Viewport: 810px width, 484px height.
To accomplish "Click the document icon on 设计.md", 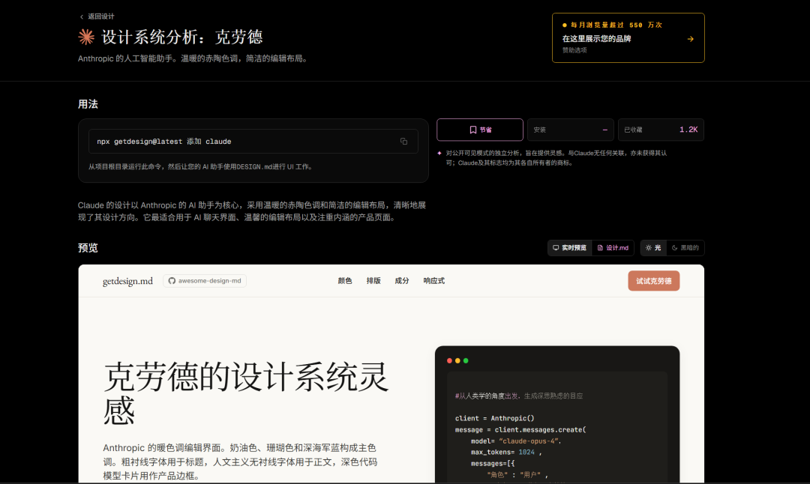I will tap(600, 248).
